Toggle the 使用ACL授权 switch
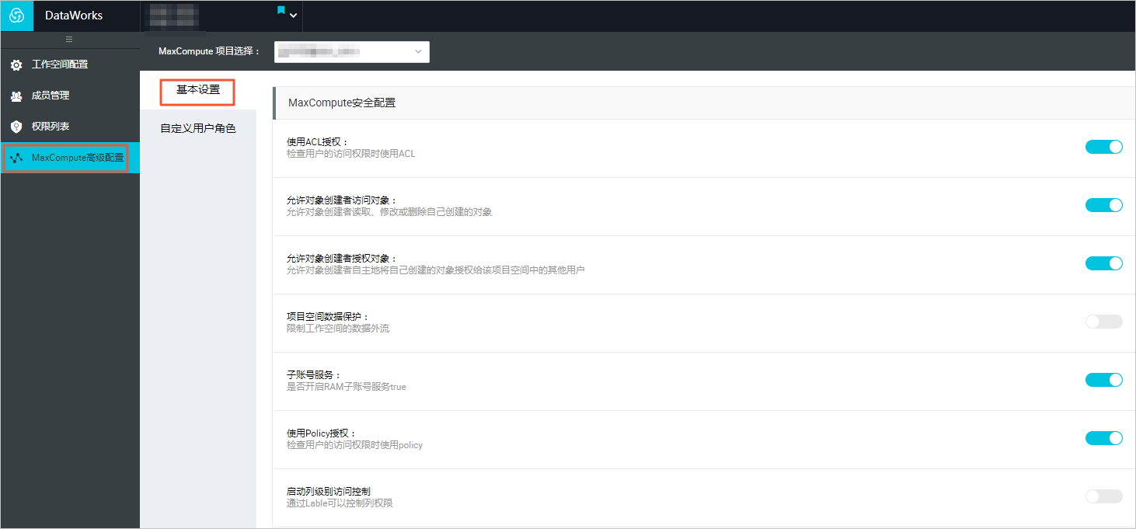1136x529 pixels. [x=1103, y=147]
